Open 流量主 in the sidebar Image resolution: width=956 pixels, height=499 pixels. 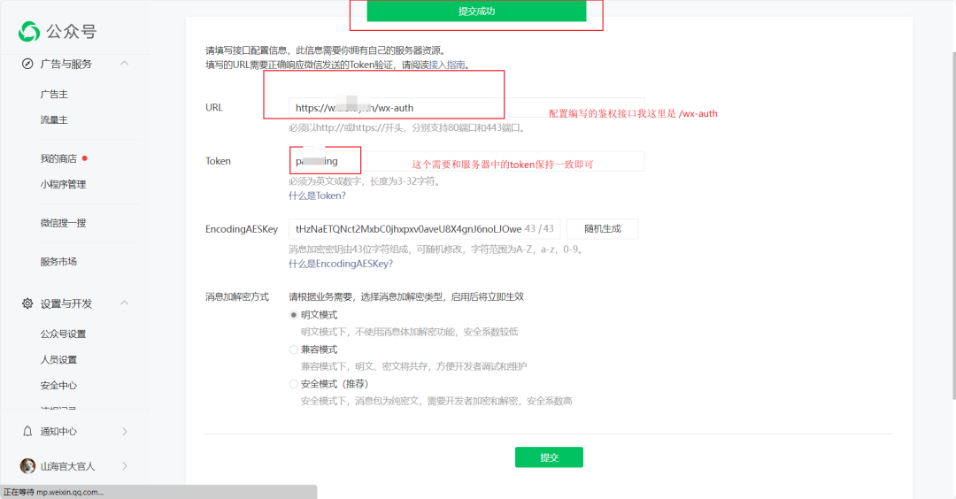coord(54,119)
